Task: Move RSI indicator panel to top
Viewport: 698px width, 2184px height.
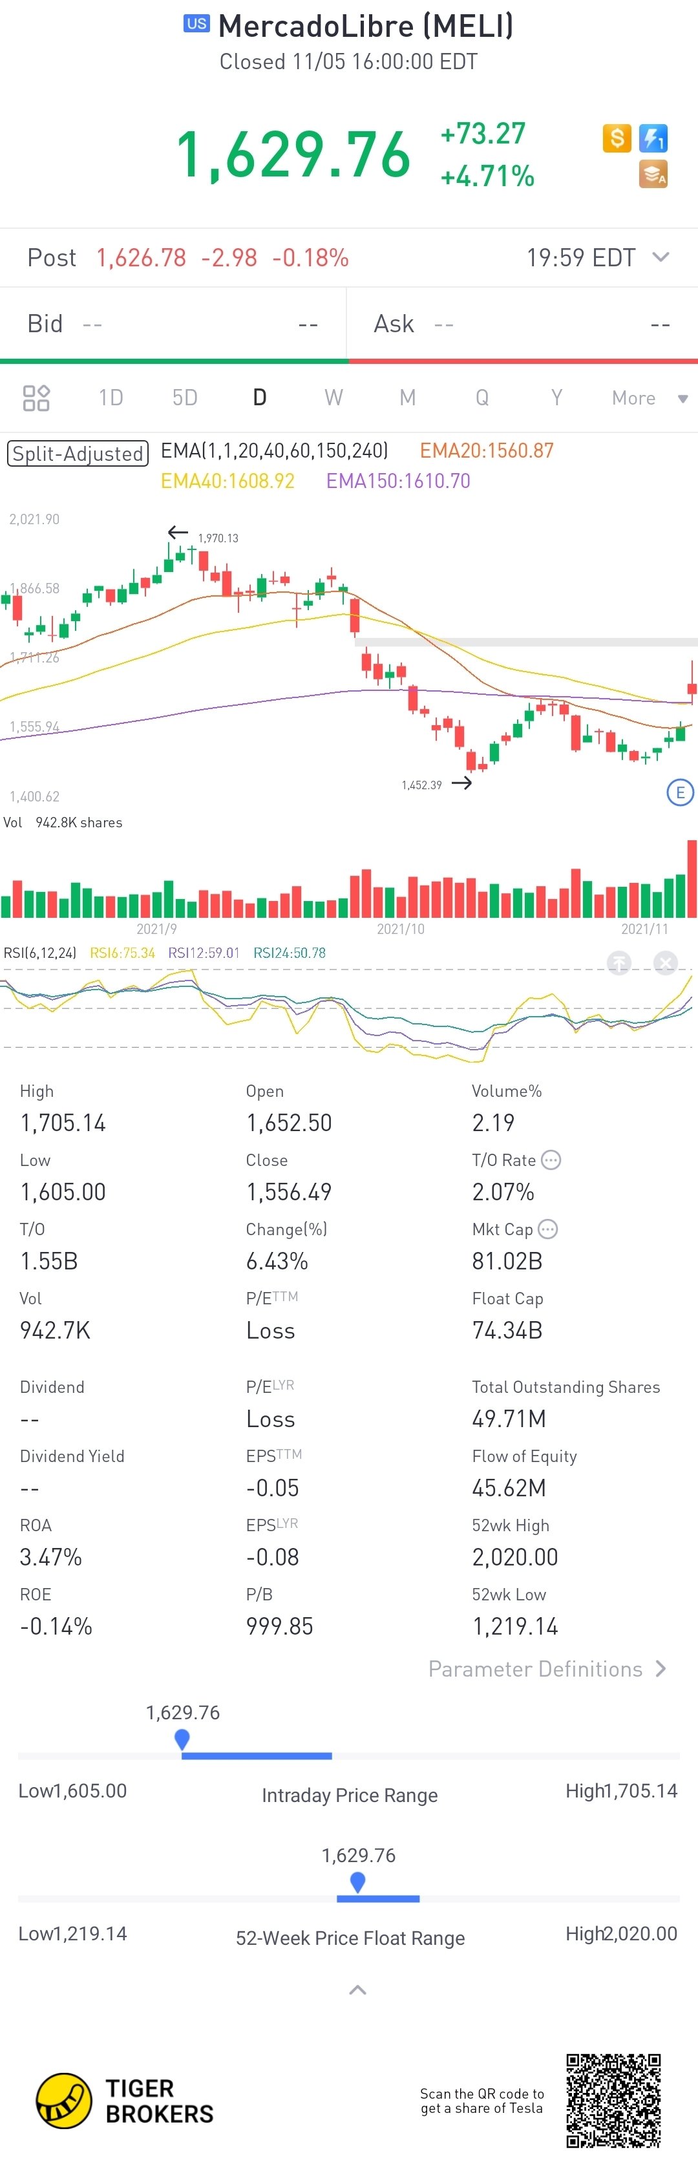Action: pos(619,963)
